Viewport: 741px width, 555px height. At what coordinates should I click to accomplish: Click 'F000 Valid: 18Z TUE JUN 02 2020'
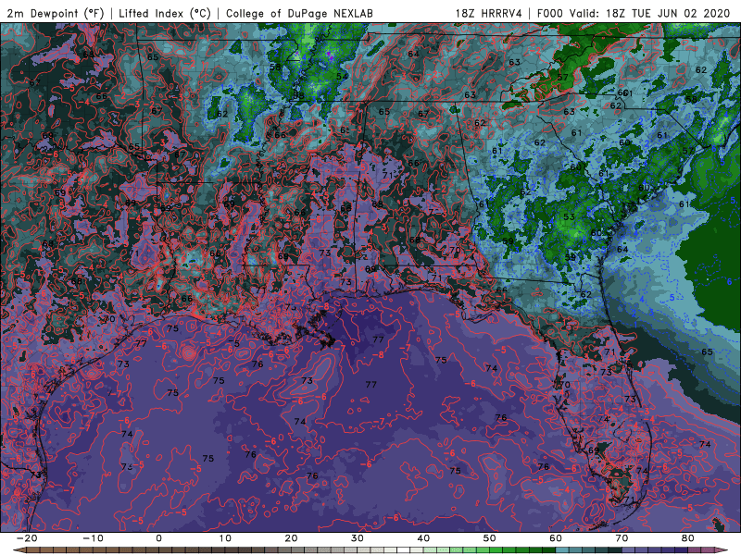click(634, 13)
